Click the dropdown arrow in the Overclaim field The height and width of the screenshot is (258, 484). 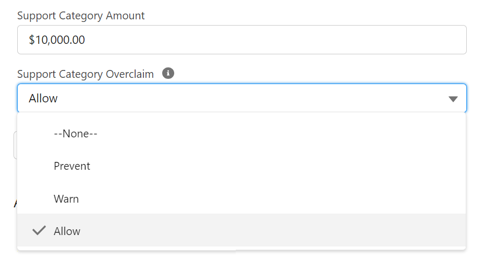[453, 99]
